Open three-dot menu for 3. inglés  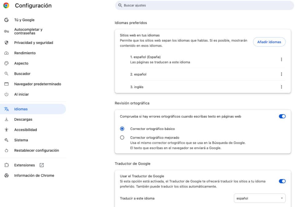point(281,87)
